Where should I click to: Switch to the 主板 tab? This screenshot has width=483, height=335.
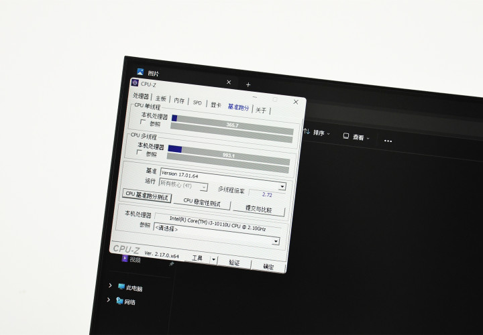(x=161, y=98)
